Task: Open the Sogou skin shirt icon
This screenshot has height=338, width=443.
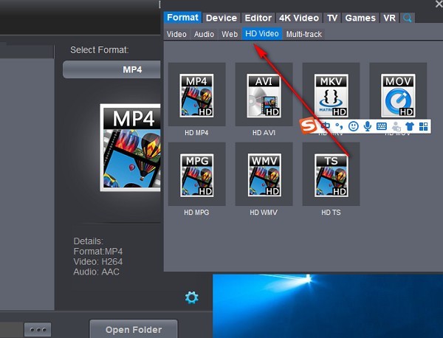Action: tap(410, 126)
